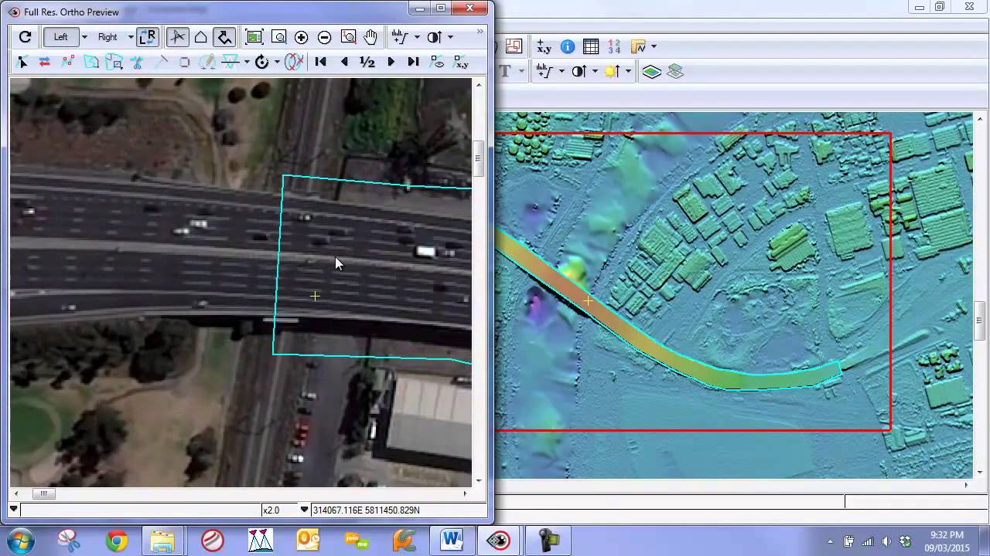Click the fit image to window icon
Screen dimensions: 990x556
[254, 37]
